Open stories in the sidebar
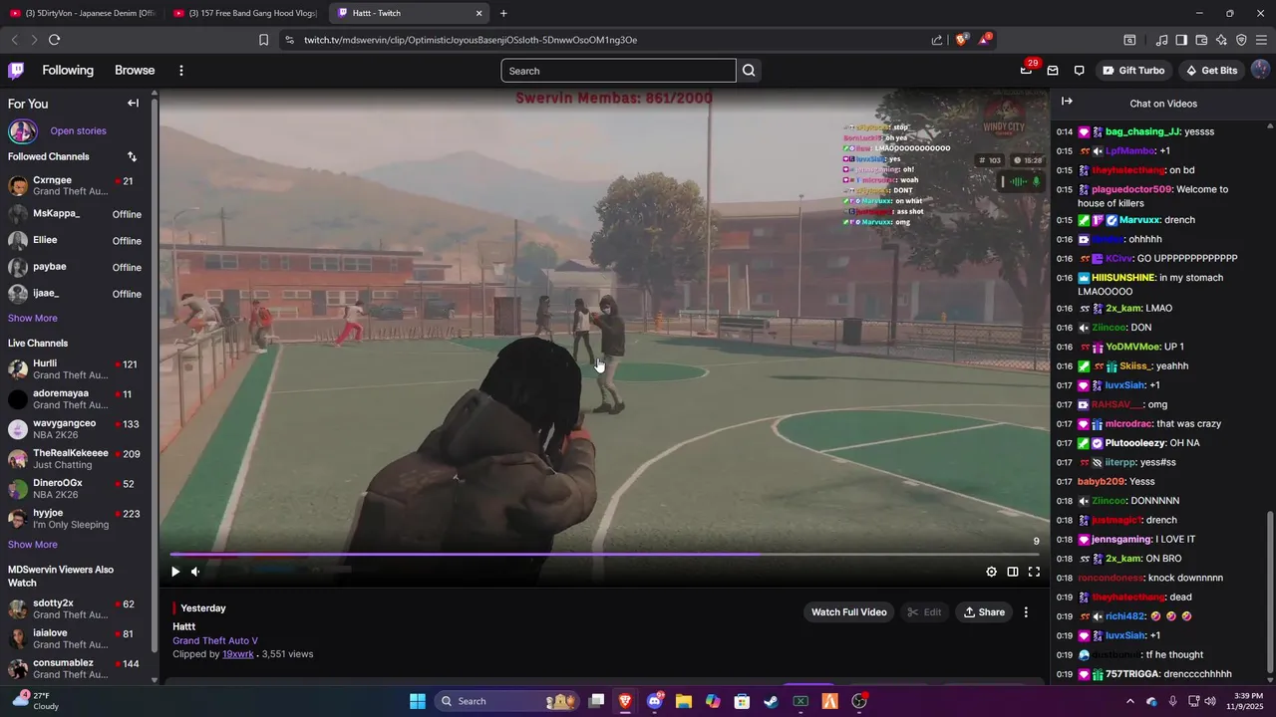1276x717 pixels. coord(78,130)
